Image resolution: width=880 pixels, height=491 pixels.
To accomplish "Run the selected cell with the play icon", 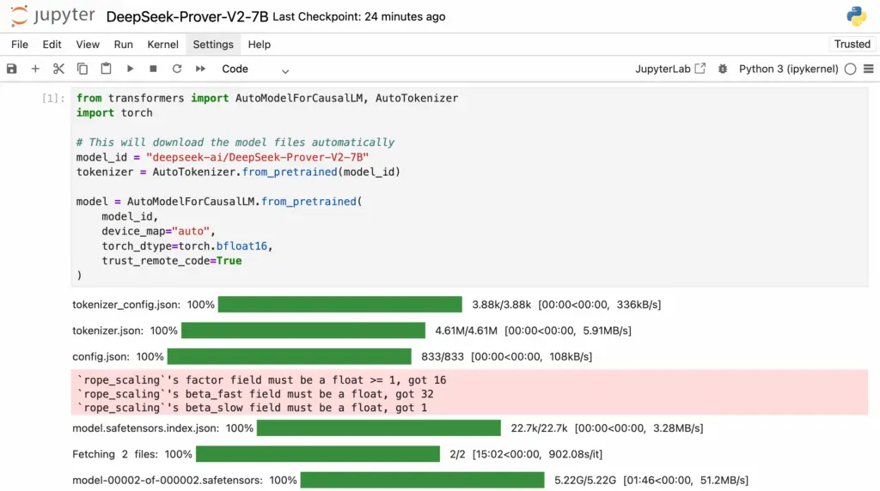I will click(130, 69).
